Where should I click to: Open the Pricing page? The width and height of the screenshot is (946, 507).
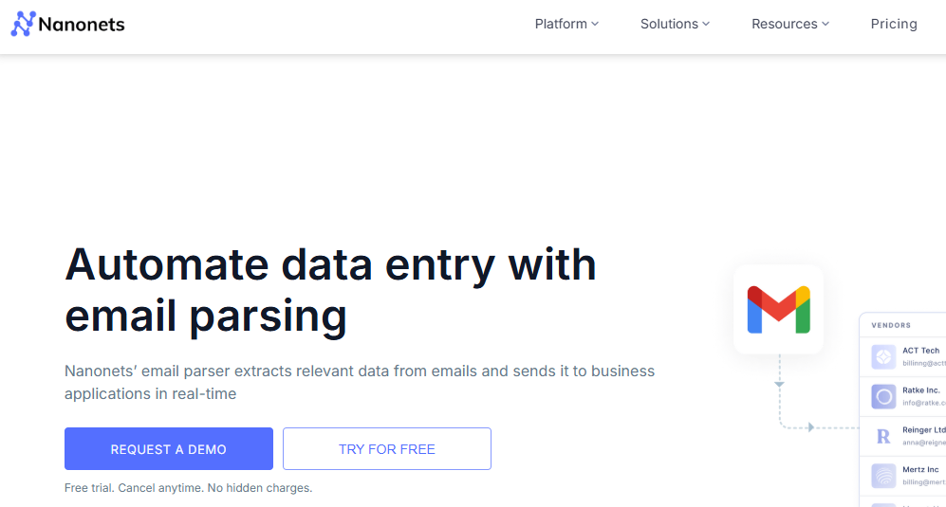coord(894,24)
